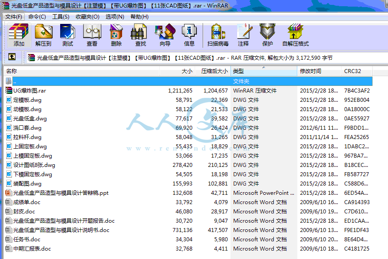This screenshot has width=388, height=259.
Task: Select file 光盘低盒.dwg
Action: 30,118
